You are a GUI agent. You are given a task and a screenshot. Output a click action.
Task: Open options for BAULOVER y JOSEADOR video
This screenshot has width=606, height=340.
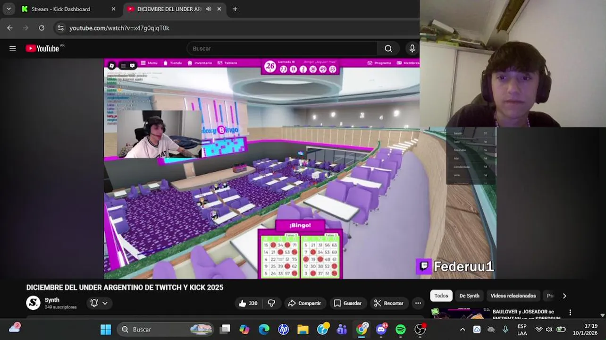[570, 313]
